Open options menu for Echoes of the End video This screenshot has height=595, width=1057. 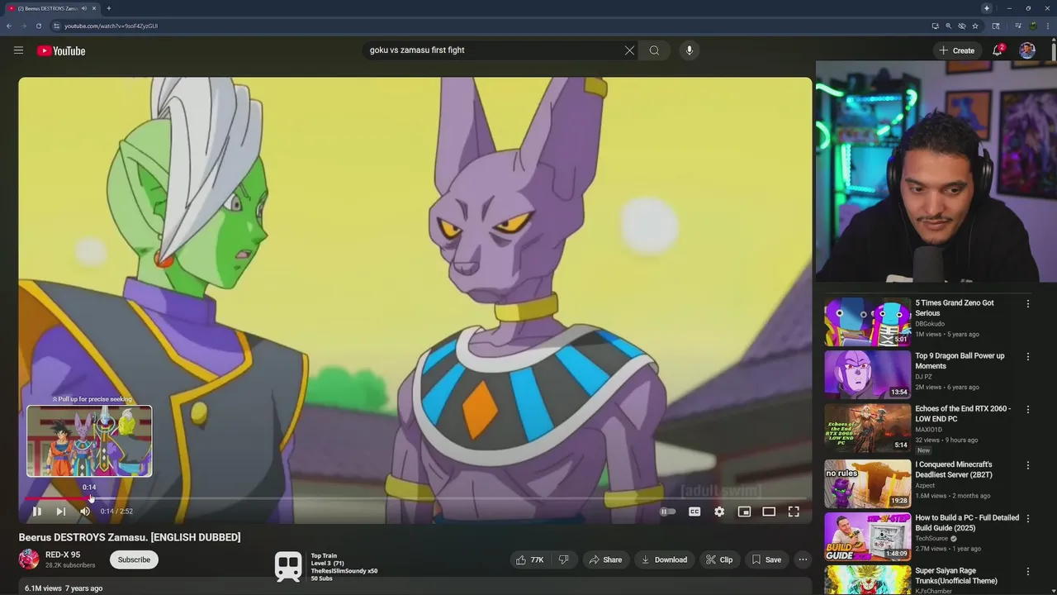[x=1028, y=410]
